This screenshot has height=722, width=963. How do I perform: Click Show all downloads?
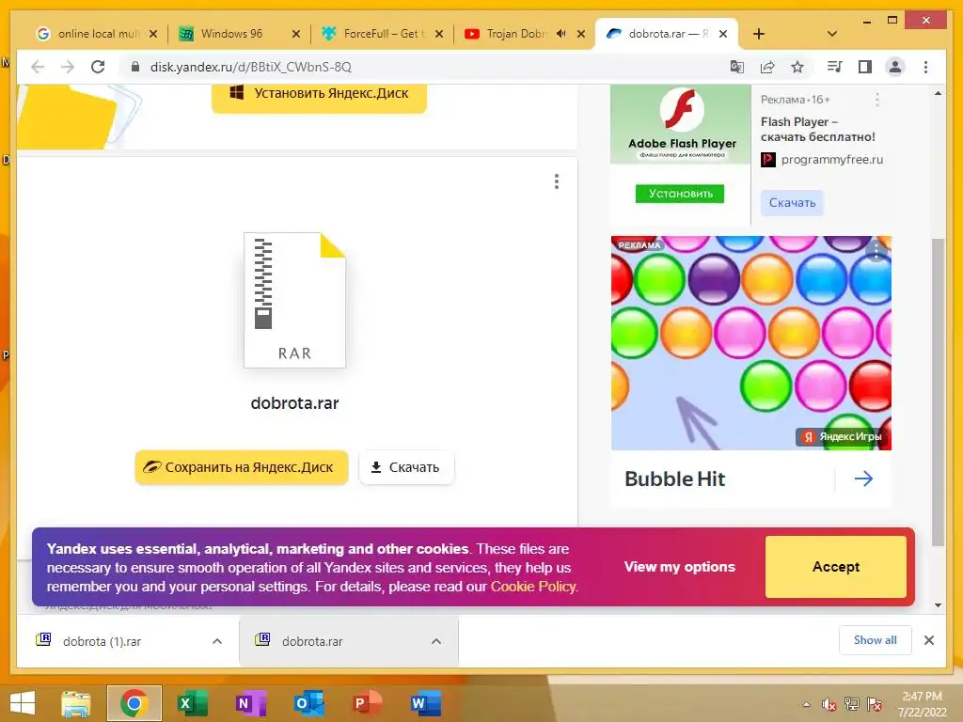pos(876,640)
